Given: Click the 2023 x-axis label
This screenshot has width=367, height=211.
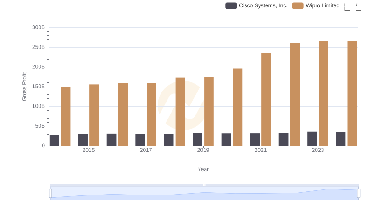Looking at the screenshot, I should [x=318, y=150].
